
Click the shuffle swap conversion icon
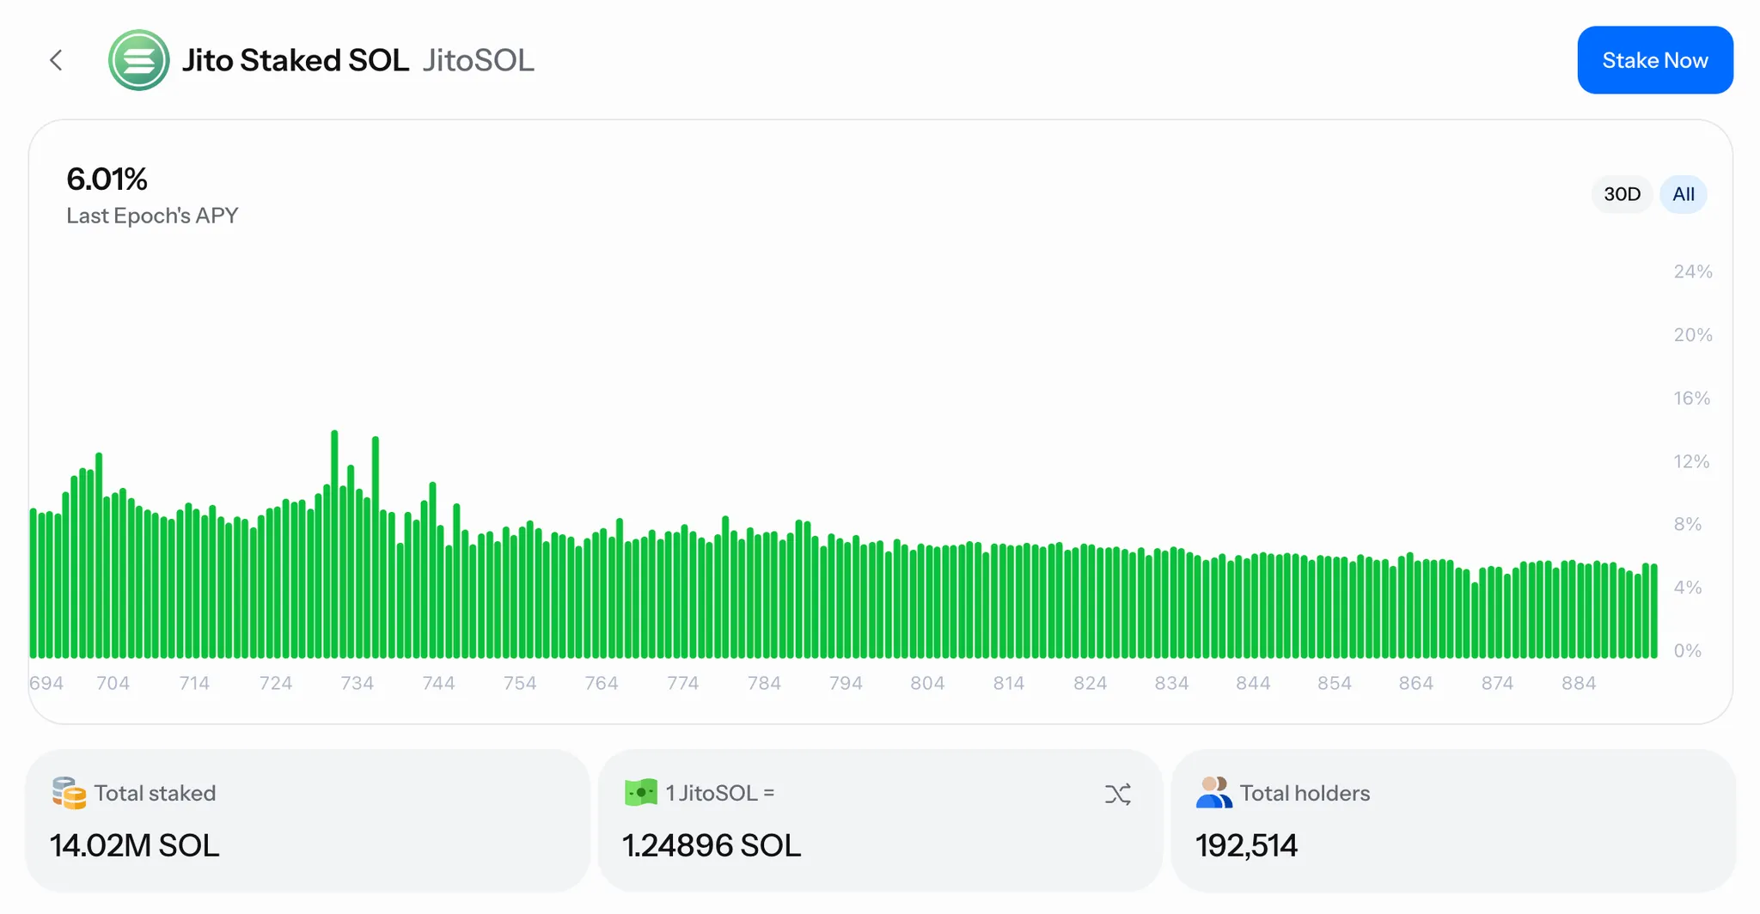tap(1117, 794)
